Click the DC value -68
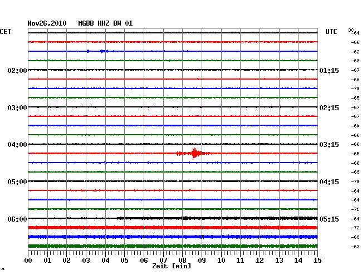Image resolution: width=362 pixels, height=275 pixels. [355, 61]
